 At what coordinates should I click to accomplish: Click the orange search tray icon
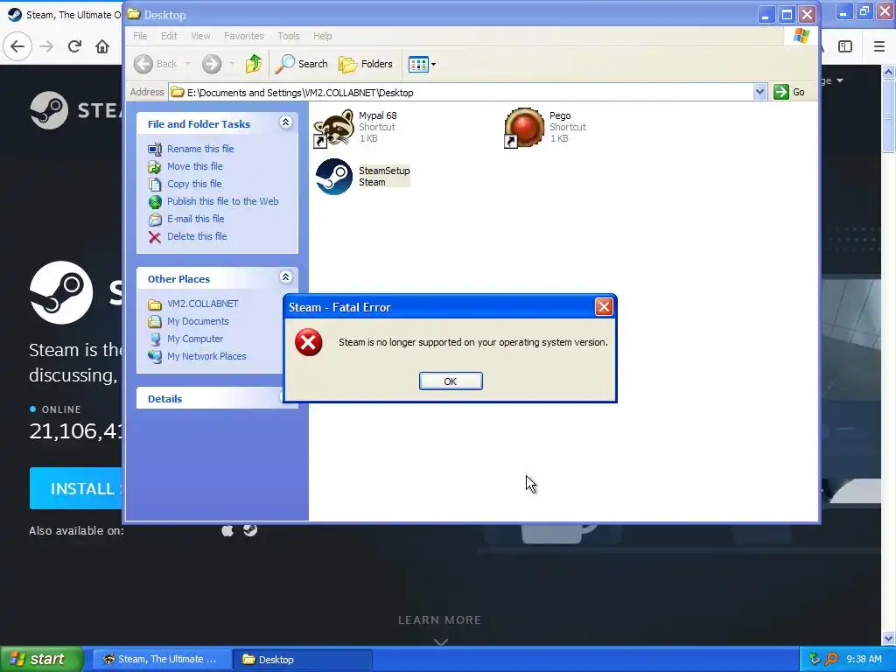[831, 659]
